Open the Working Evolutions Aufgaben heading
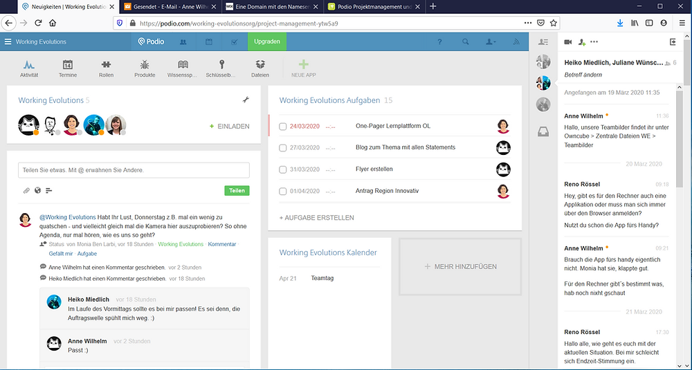This screenshot has width=692, height=370. coord(329,100)
